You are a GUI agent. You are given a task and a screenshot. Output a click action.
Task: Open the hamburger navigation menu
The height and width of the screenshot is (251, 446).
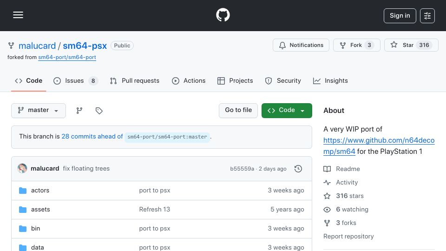point(18,15)
